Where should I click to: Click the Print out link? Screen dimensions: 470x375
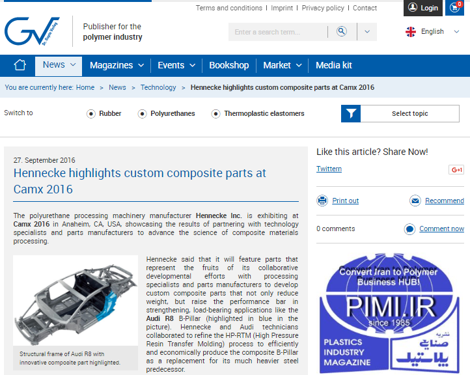point(345,201)
